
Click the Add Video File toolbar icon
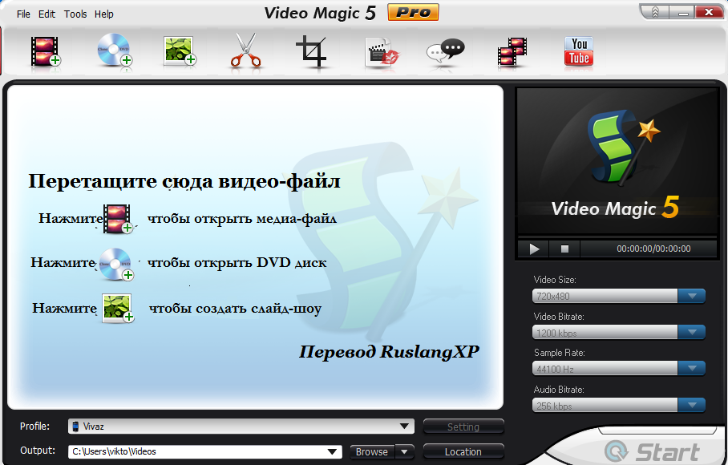point(45,51)
